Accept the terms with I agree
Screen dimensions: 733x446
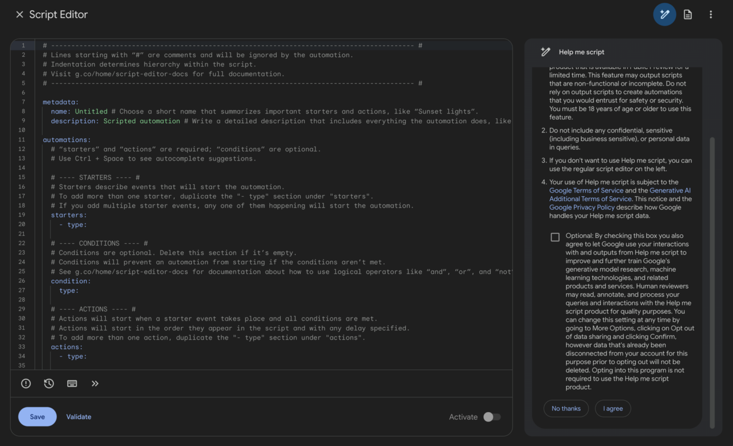click(x=613, y=408)
